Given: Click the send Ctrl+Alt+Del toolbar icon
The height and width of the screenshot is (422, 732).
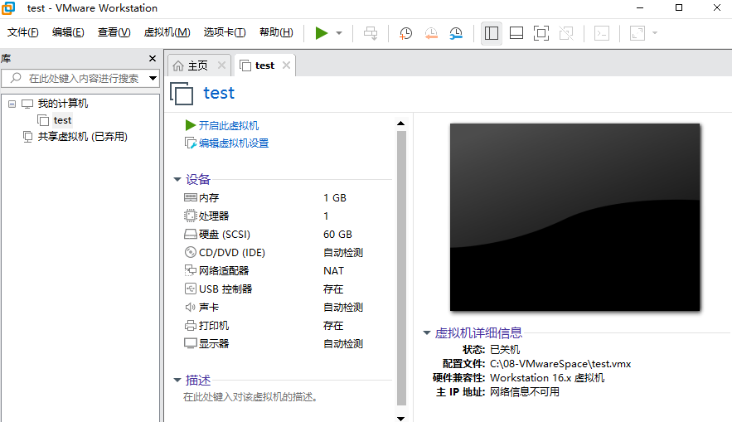Looking at the screenshot, I should [371, 33].
